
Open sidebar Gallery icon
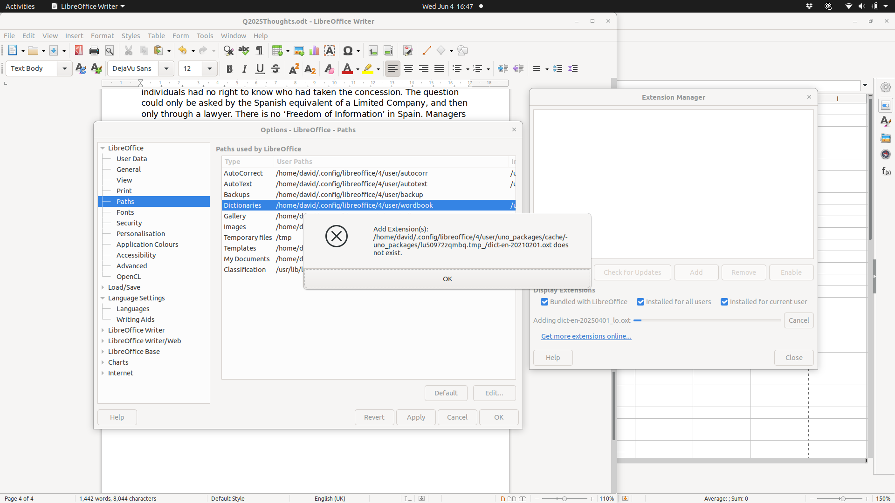point(886,138)
